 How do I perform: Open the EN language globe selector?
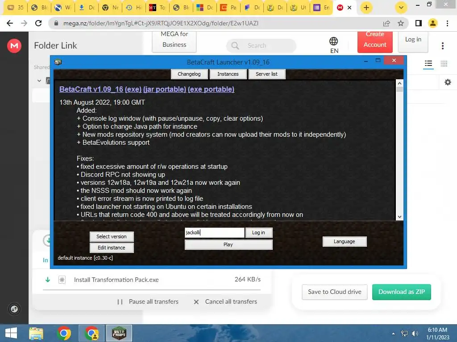(x=334, y=45)
